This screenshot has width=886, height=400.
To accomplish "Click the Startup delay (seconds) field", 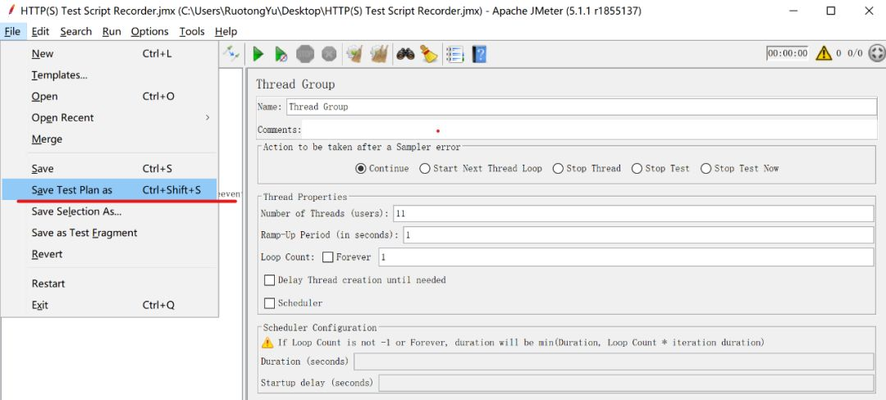I will click(x=626, y=383).
